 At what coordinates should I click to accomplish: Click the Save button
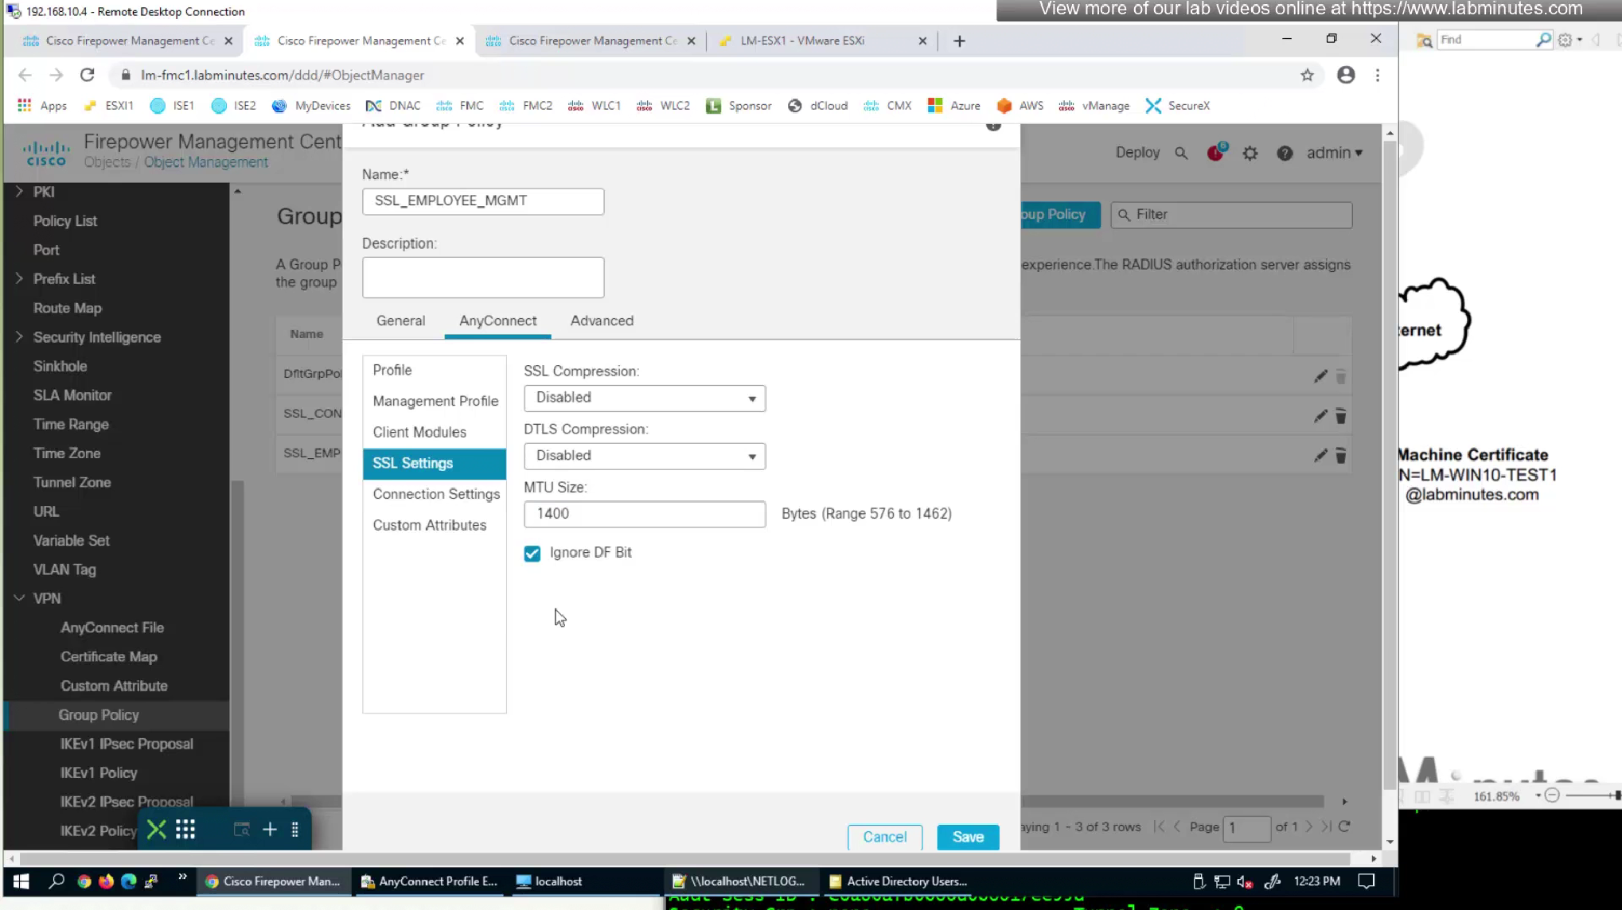click(x=968, y=837)
